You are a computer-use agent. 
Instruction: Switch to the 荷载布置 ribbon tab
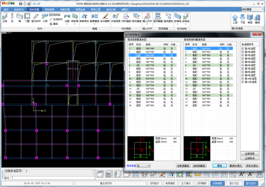(65, 10)
